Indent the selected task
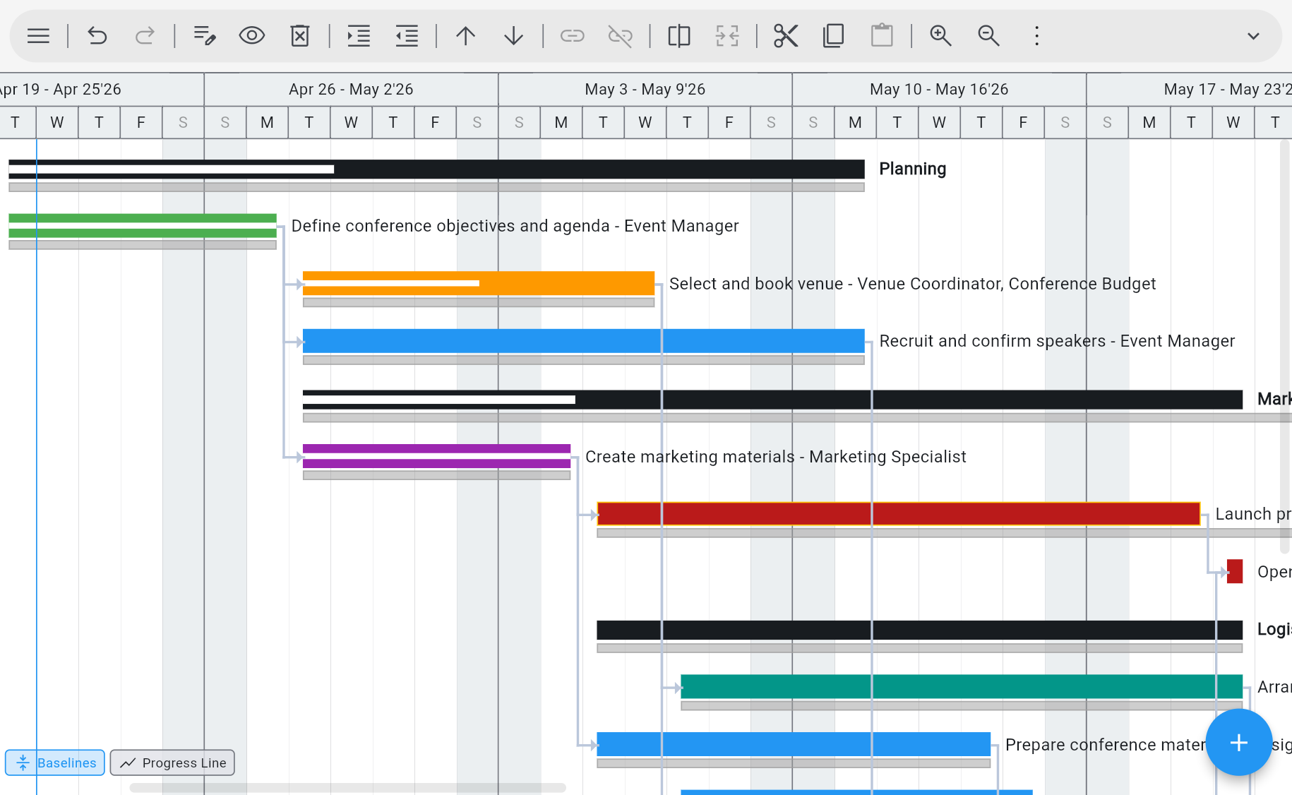Image resolution: width=1292 pixels, height=795 pixels. (358, 35)
